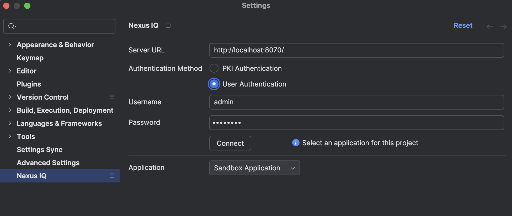Expand the Version Control chevron
The image size is (512, 216).
click(10, 97)
